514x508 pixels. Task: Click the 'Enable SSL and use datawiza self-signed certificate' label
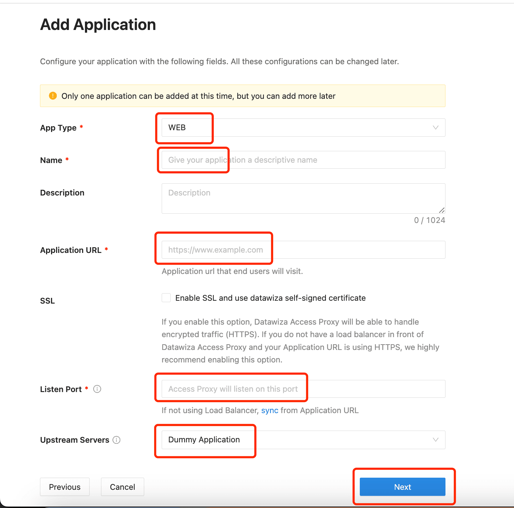pos(271,298)
